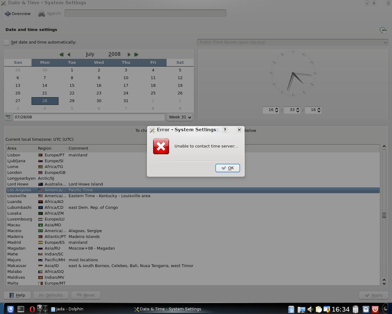Click the date text field showing 07/28/08

pos(89,117)
